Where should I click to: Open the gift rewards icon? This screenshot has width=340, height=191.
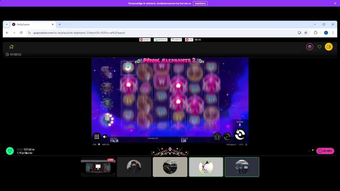pyautogui.click(x=309, y=47)
